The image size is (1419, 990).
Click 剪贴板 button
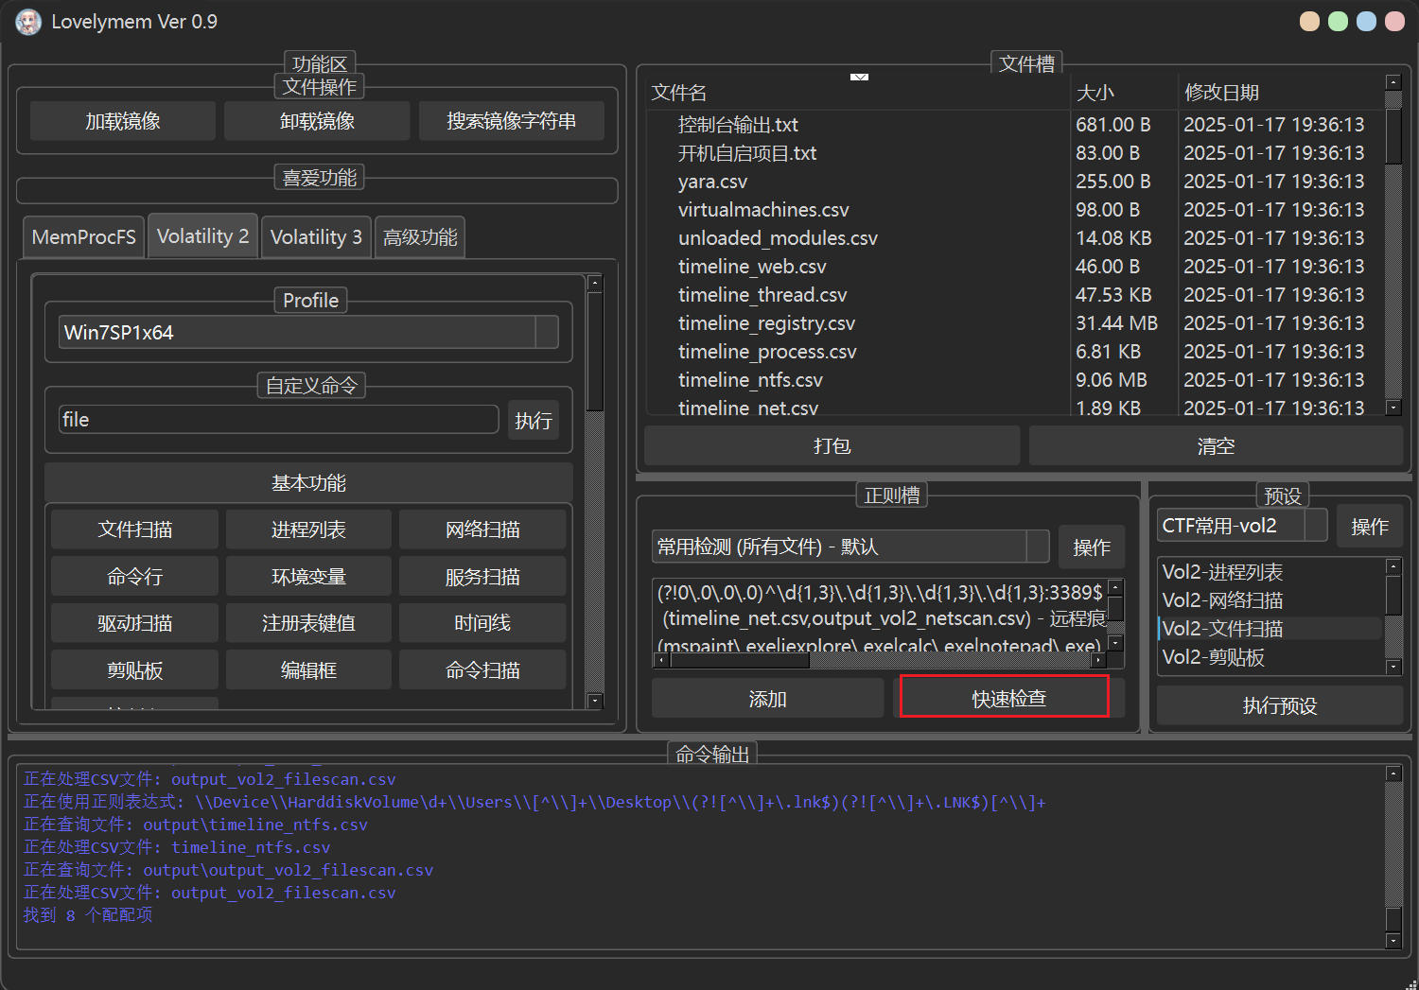(x=134, y=670)
